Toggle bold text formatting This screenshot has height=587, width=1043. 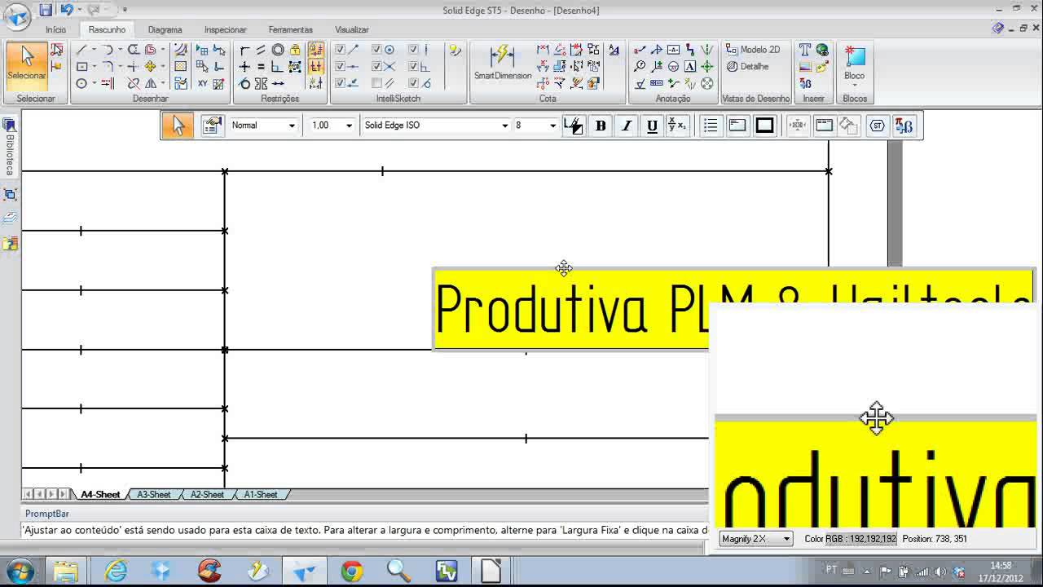(x=601, y=126)
